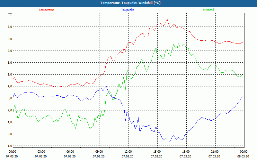Click the "07.03.20" date under 12:00
257x160 pixels.
(128, 156)
